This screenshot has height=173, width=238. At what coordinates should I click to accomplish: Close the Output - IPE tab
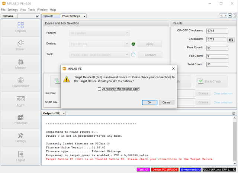click(x=64, y=113)
